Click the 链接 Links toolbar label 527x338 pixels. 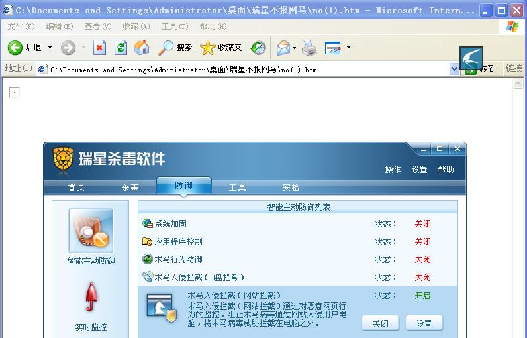(x=514, y=68)
